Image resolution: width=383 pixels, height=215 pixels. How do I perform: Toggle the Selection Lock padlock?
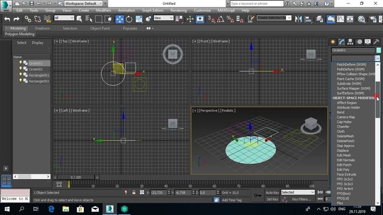point(134,192)
